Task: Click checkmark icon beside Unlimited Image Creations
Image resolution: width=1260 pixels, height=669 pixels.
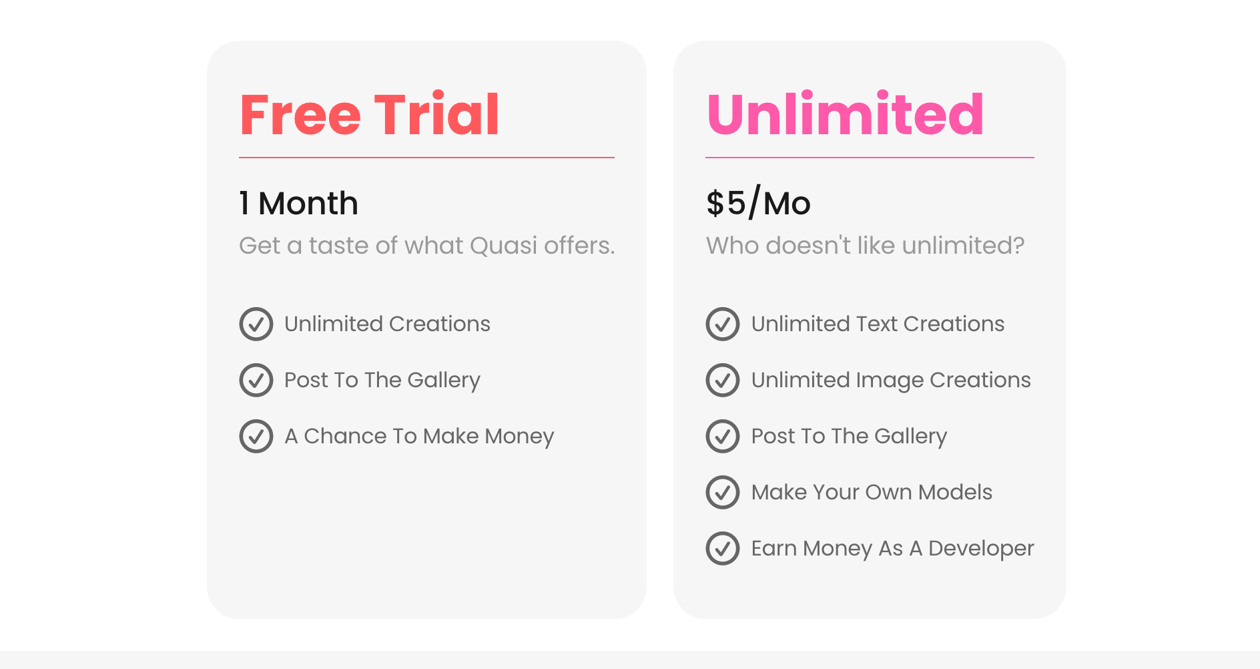Action: tap(723, 380)
